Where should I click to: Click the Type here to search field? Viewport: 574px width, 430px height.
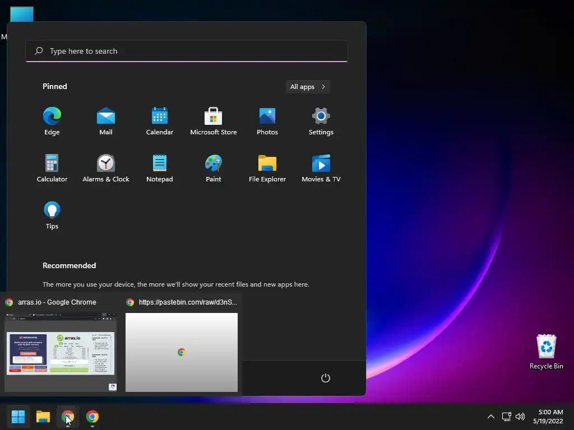pyautogui.click(x=187, y=51)
